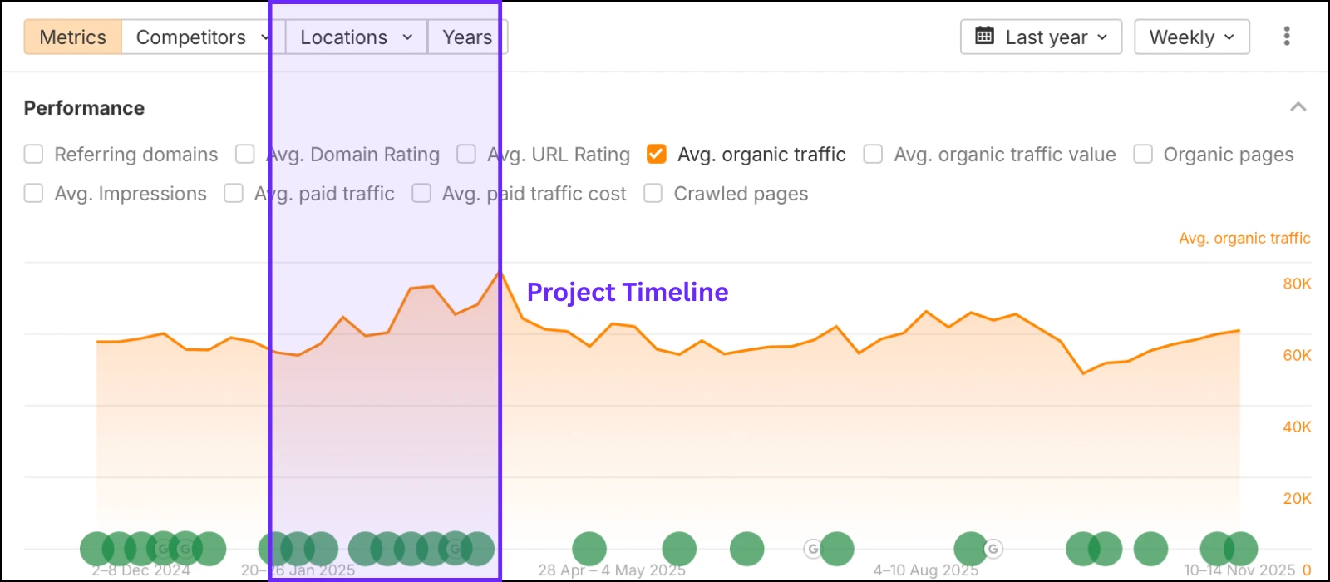Screen dimensions: 1330x582
Task: Click the calendar icon beside Last year
Action: [985, 37]
